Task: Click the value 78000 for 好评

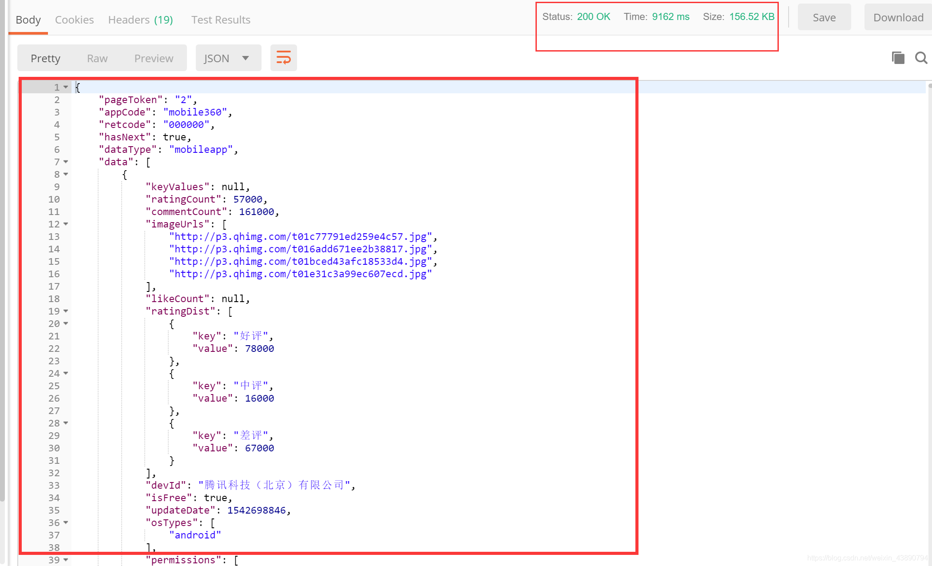Action: point(259,348)
